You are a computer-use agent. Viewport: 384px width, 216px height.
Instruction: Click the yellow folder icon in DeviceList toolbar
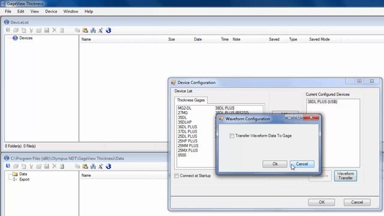[x=85, y=30]
